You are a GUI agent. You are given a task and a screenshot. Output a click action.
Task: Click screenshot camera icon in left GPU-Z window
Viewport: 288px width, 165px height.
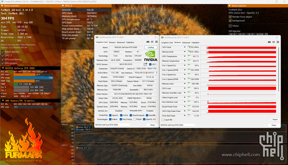tap(148, 42)
